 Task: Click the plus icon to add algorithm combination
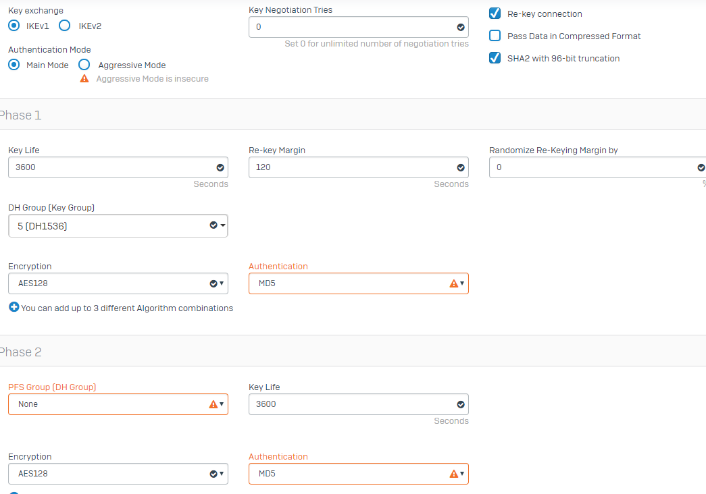pyautogui.click(x=14, y=308)
